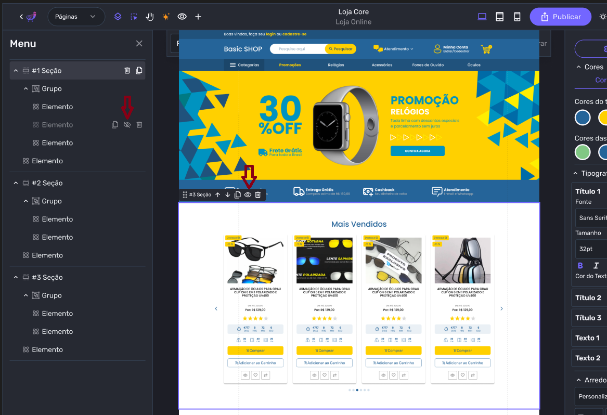Collapse the Cores section in right panel
This screenshot has width=607, height=415.
[x=578, y=67]
